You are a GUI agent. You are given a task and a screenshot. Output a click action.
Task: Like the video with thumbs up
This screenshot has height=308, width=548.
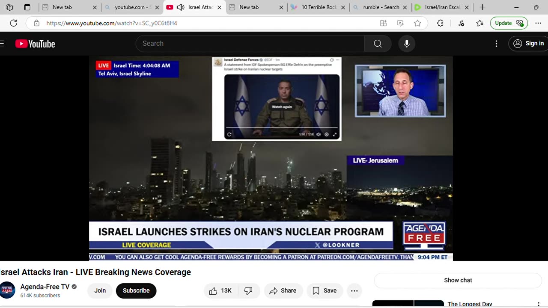coord(220,291)
